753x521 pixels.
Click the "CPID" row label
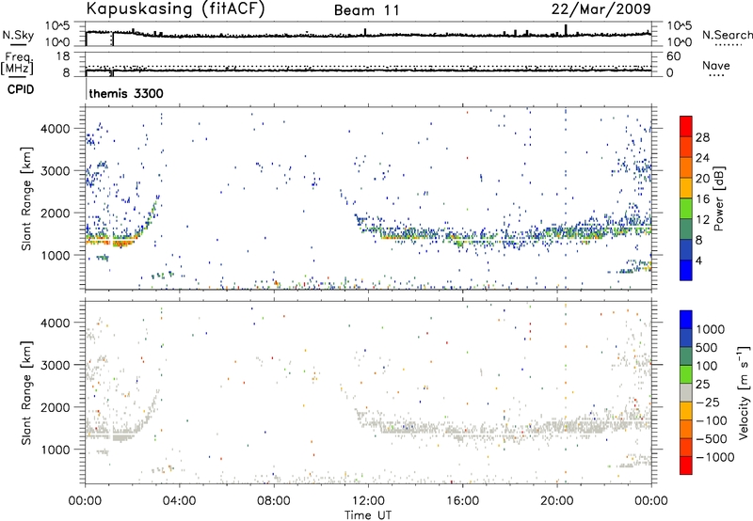coord(21,89)
